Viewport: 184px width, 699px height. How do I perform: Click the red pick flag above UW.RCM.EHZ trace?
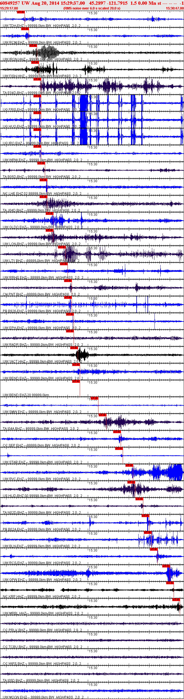click(x=25, y=29)
